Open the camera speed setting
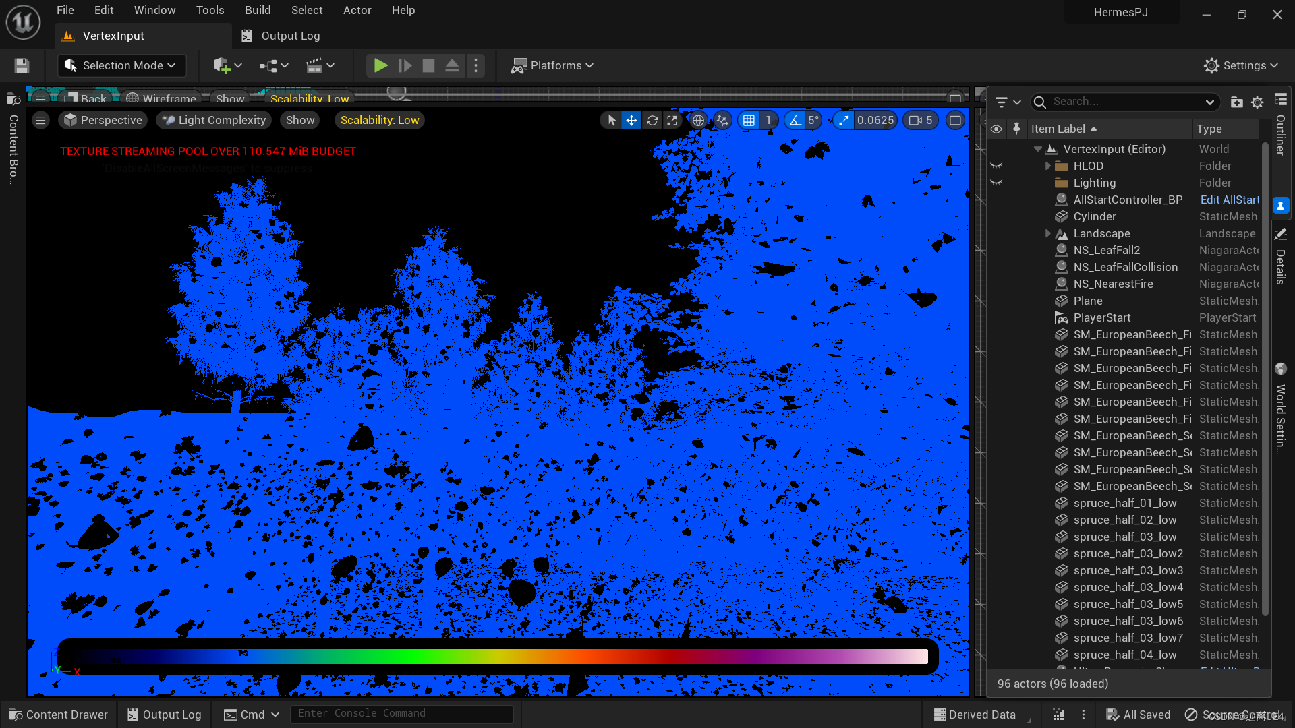1295x728 pixels. (921, 120)
